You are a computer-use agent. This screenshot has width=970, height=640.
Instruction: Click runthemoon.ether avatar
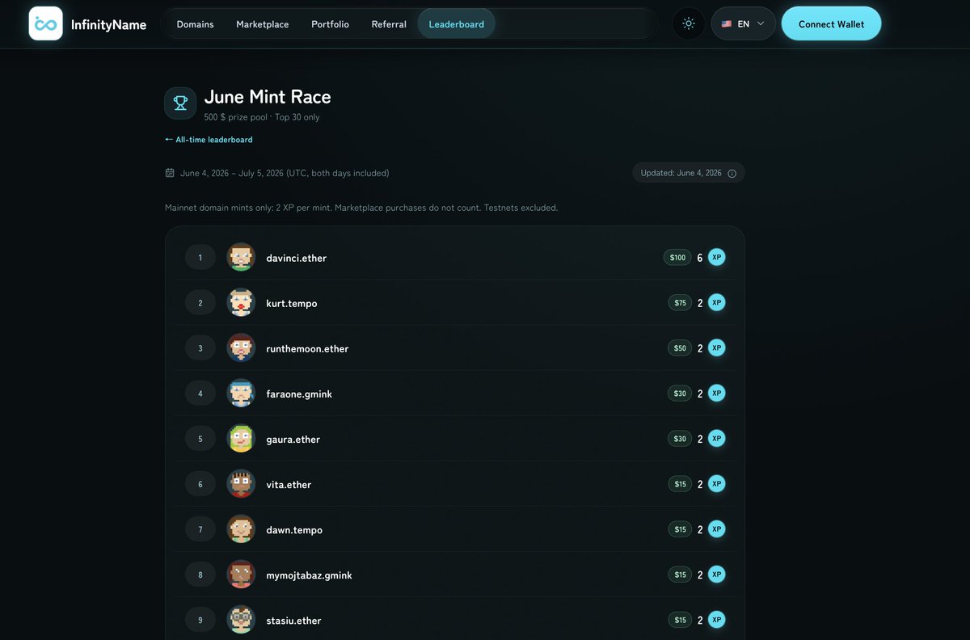point(241,348)
